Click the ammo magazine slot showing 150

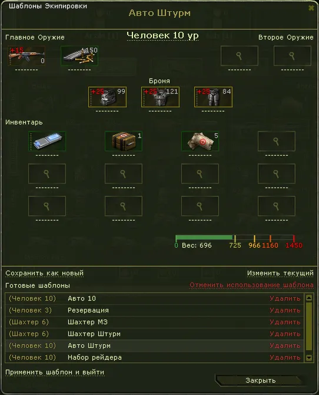79,55
